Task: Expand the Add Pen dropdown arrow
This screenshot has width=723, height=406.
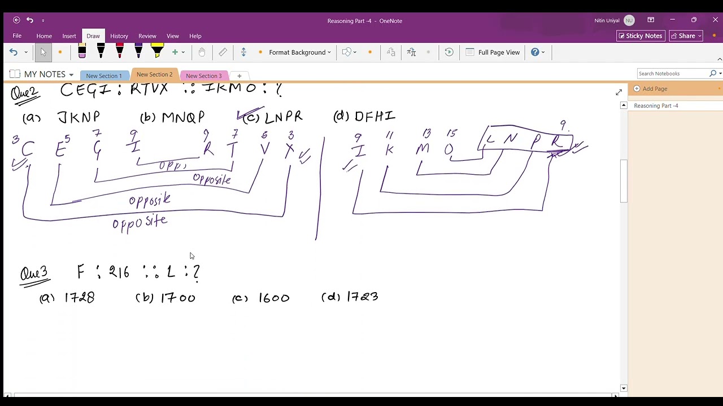Action: (x=183, y=52)
